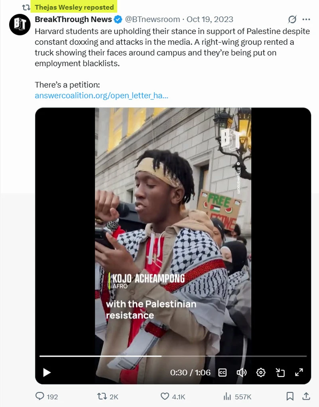Open video settings gear

click(x=261, y=373)
